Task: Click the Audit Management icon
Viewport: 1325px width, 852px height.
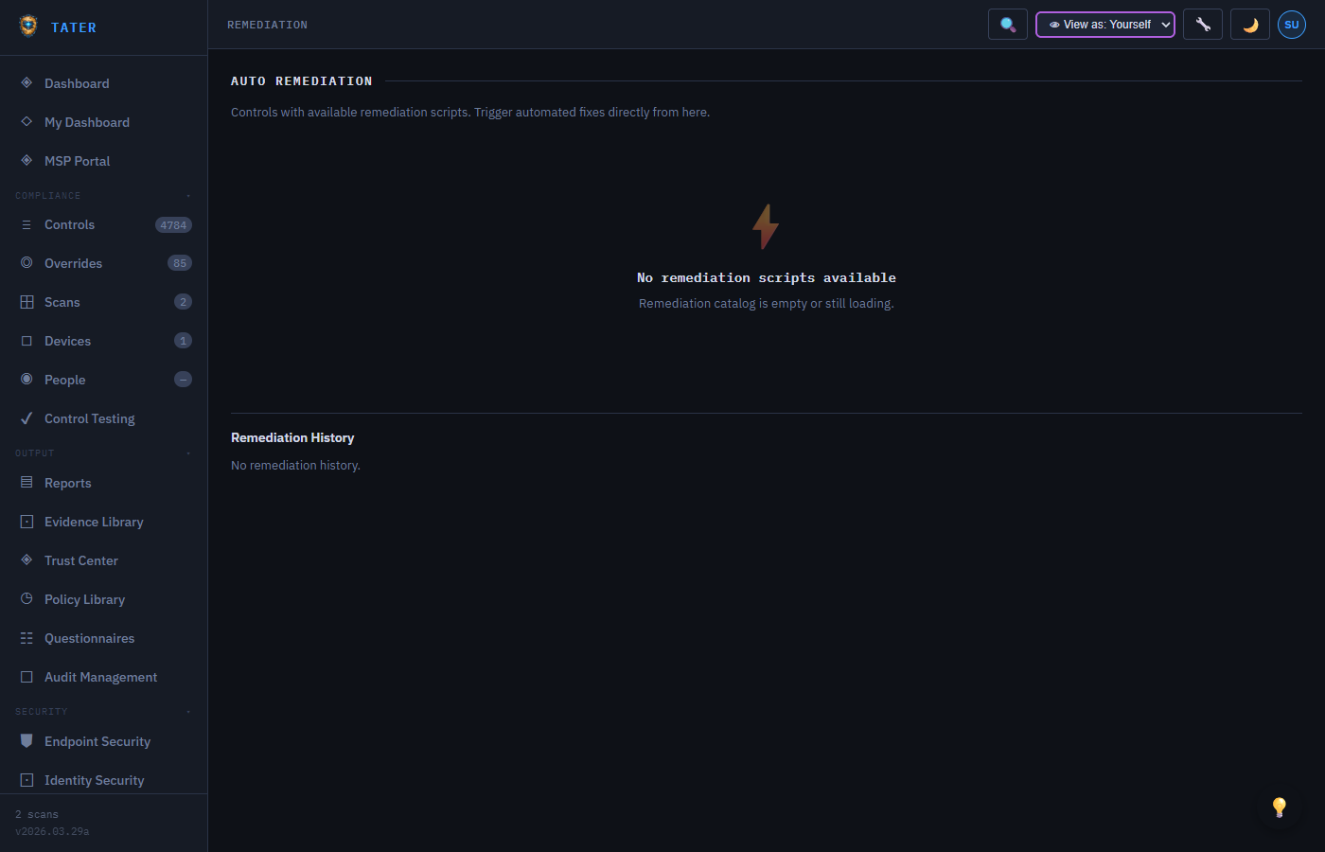Action: [x=26, y=677]
